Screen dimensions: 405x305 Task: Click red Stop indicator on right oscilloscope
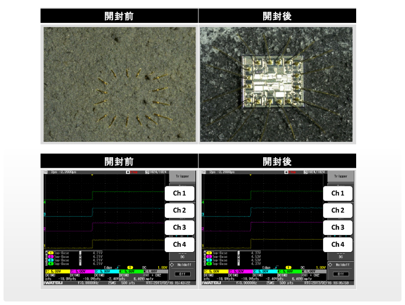tap(292, 172)
